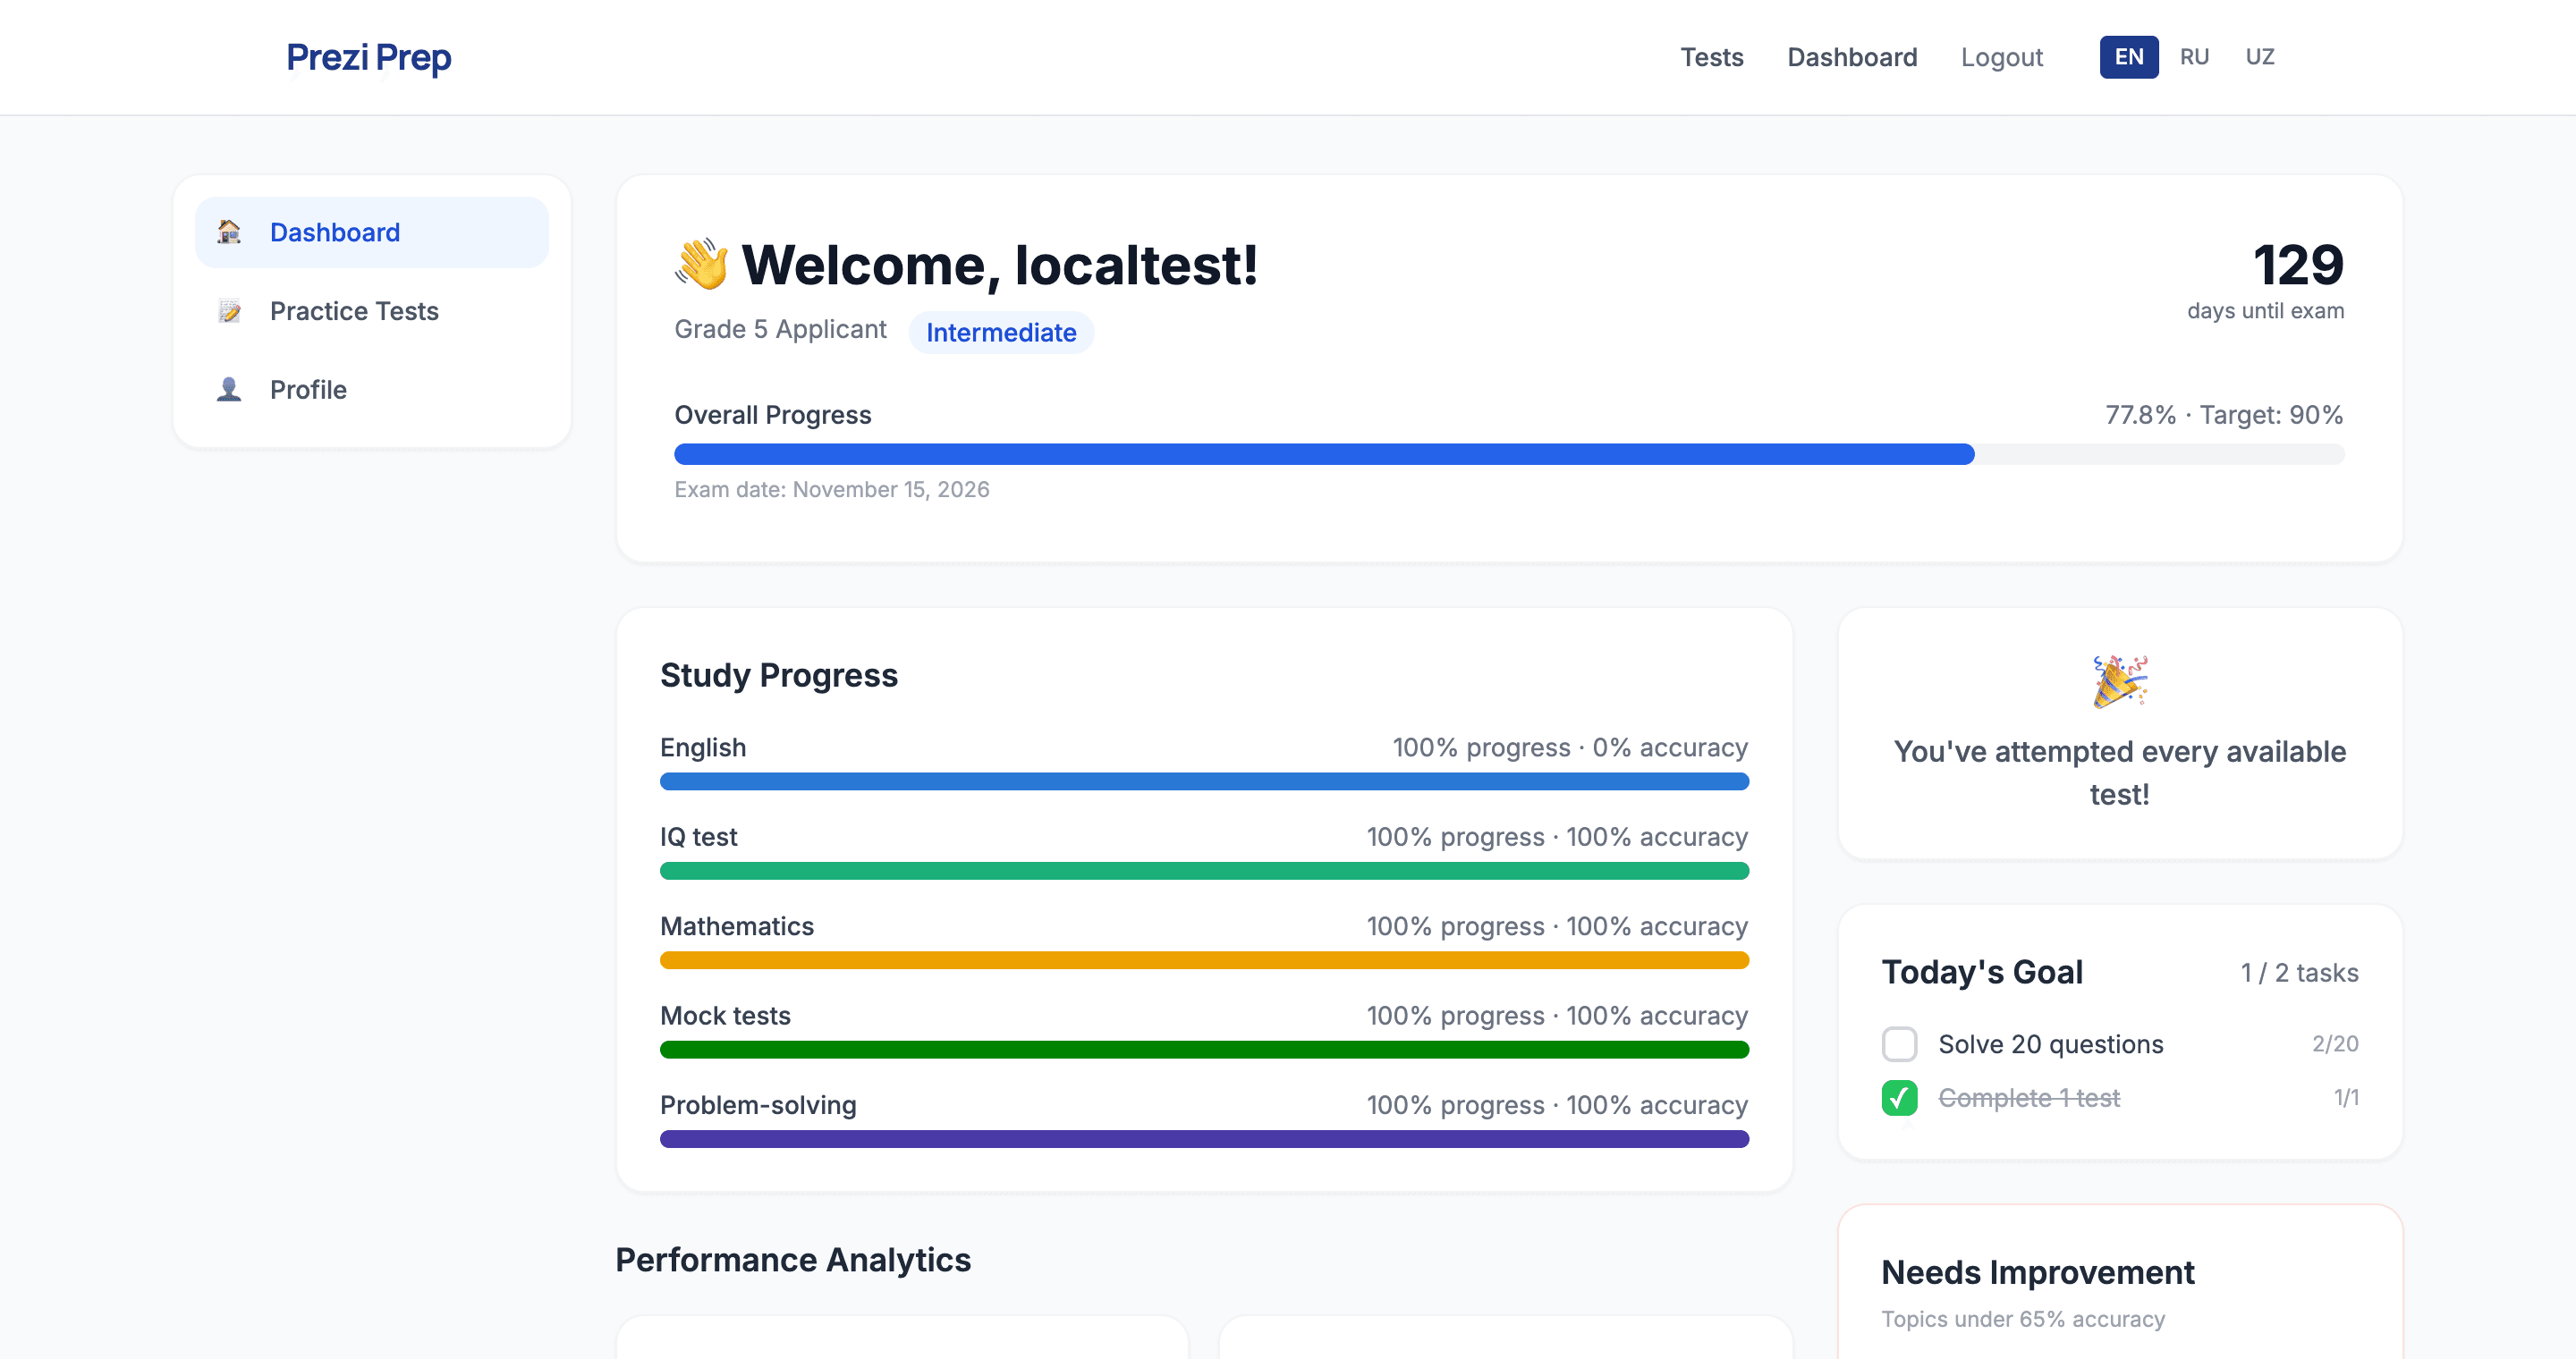Click the '1/1' task count
This screenshot has height=1359, width=2576.
pyautogui.click(x=2346, y=1098)
